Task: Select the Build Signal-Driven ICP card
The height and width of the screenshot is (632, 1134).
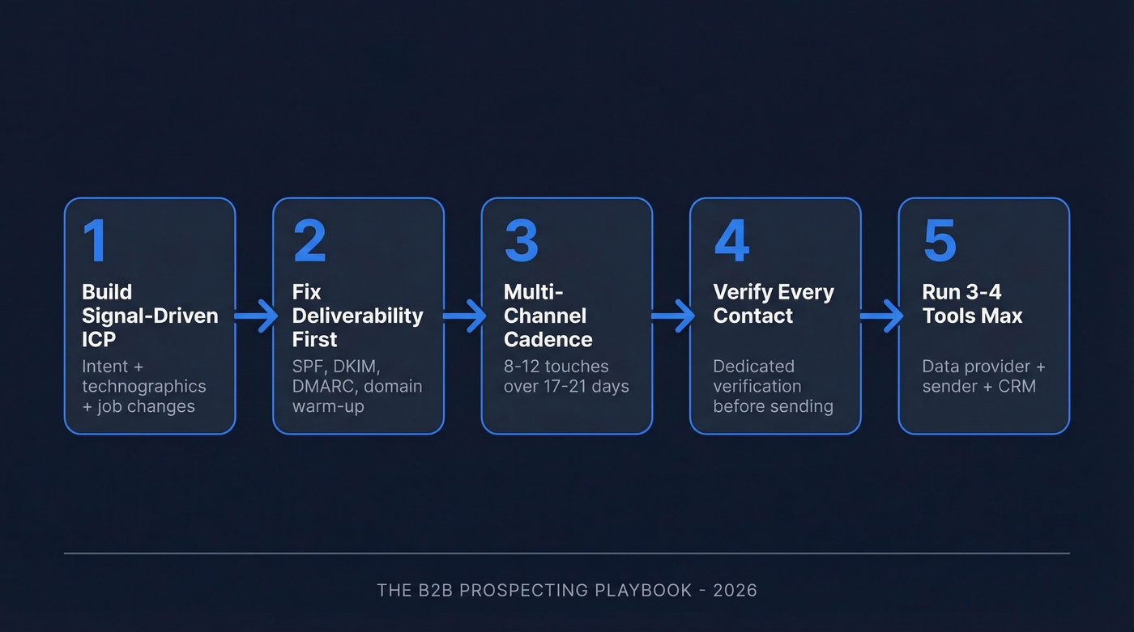Action: 149,316
